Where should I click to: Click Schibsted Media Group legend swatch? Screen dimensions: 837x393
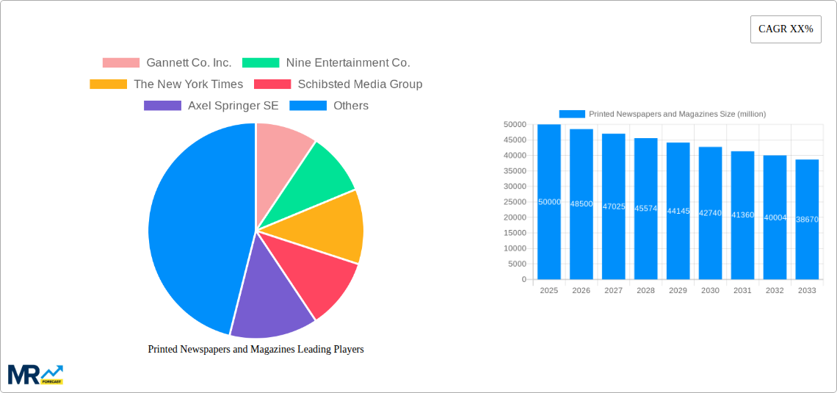tap(272, 84)
